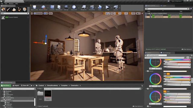Image resolution: width=193 pixels, height=108 pixels.
Task: Click the actor name field PostProcessVolume2
Action: pyautogui.click(x=157, y=55)
